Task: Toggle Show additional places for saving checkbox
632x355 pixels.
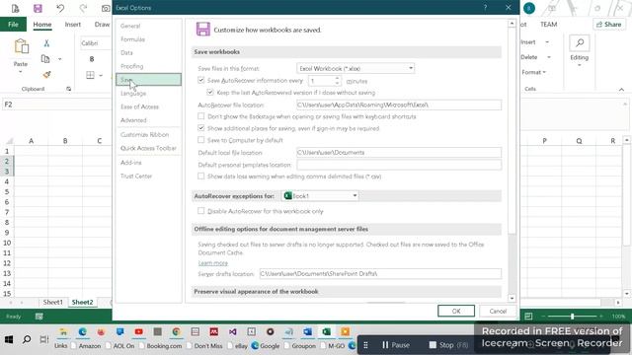Action: pos(201,128)
